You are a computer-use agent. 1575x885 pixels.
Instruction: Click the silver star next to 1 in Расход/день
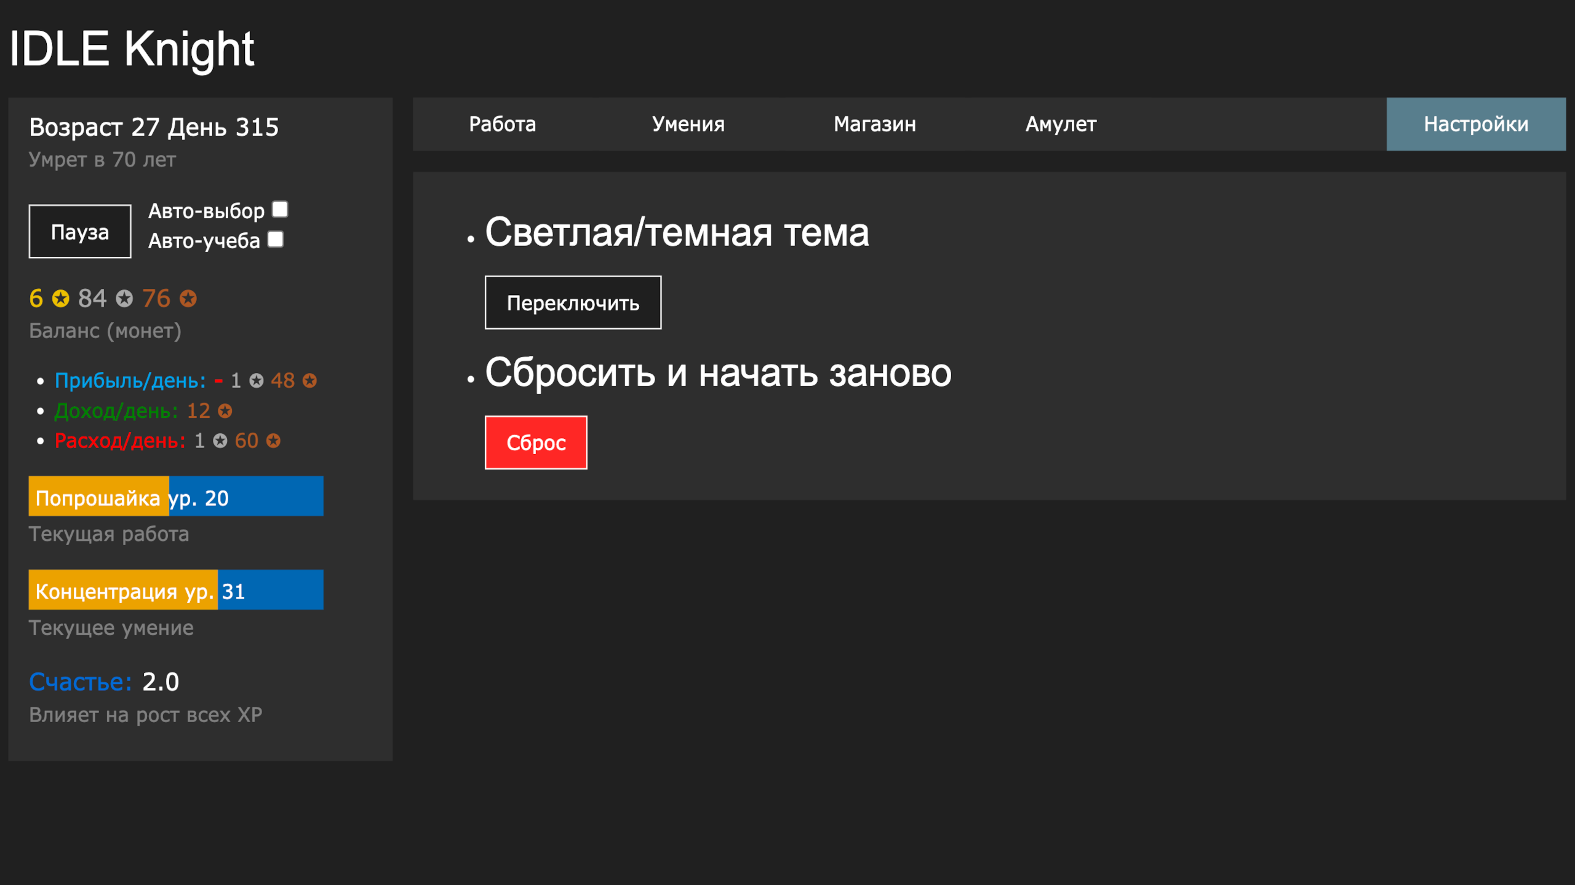pyautogui.click(x=220, y=441)
